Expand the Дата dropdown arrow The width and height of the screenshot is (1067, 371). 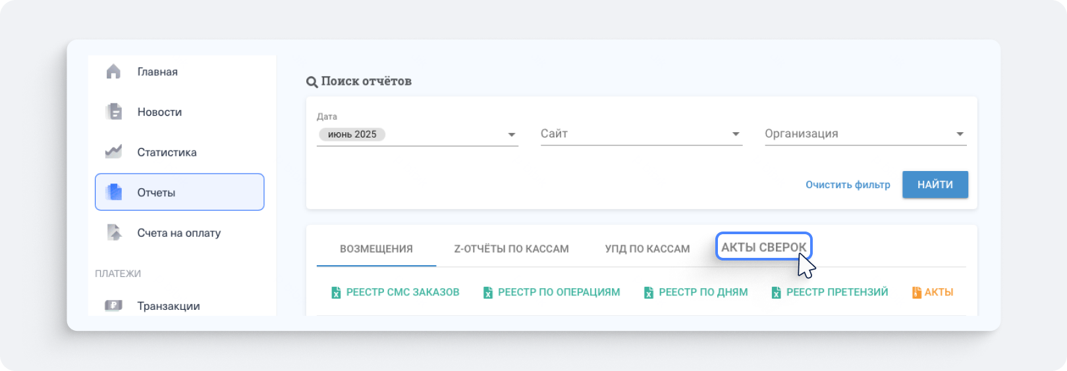pos(511,135)
